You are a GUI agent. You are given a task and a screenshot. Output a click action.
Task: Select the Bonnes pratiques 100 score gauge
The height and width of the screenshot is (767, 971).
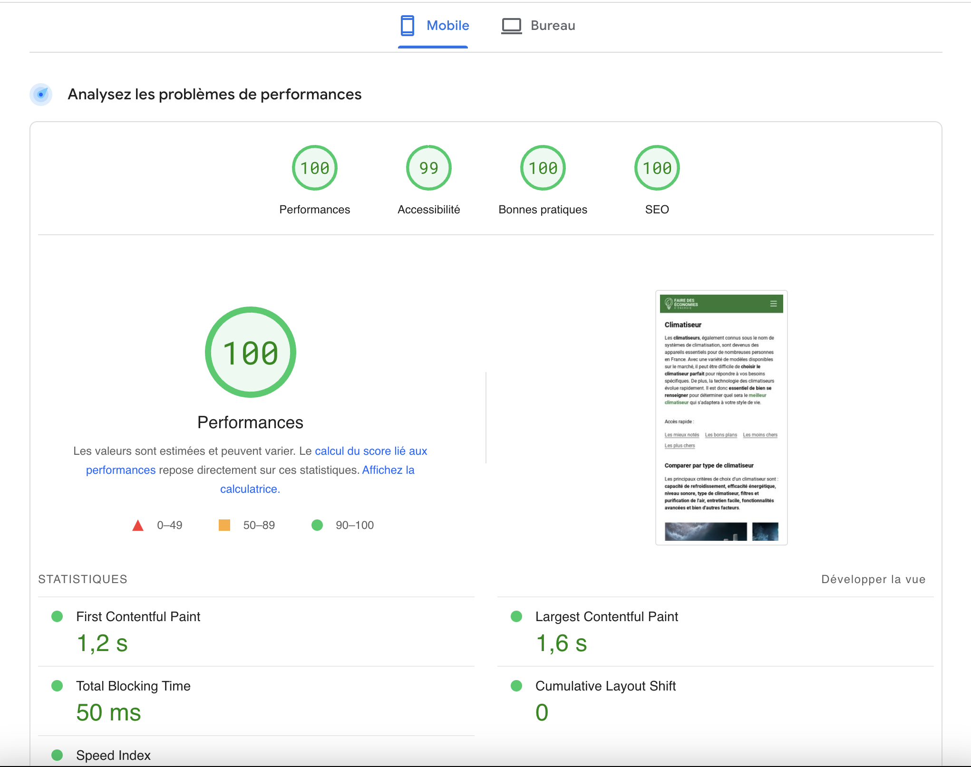coord(543,168)
